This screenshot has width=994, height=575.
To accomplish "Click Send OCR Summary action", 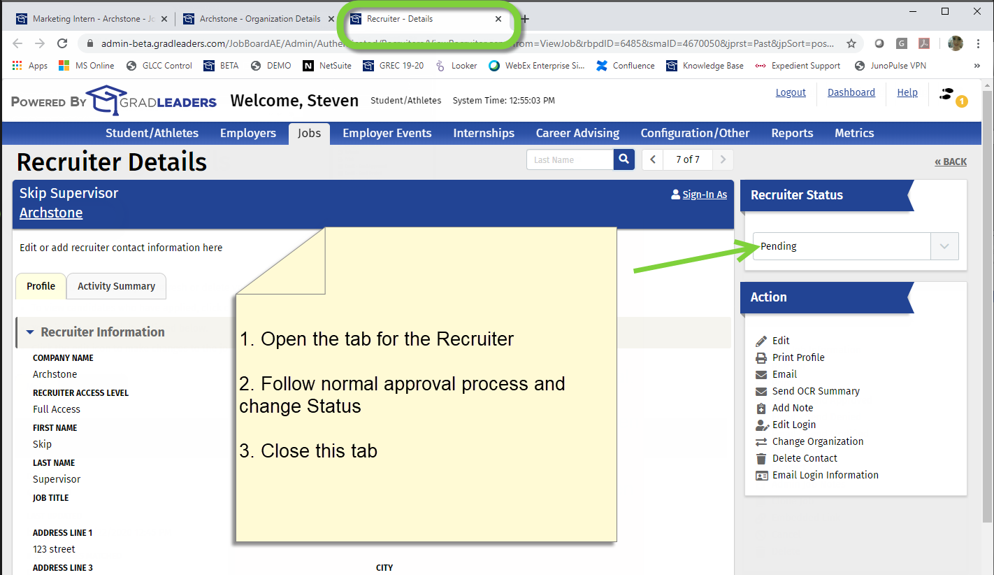I will pos(807,391).
